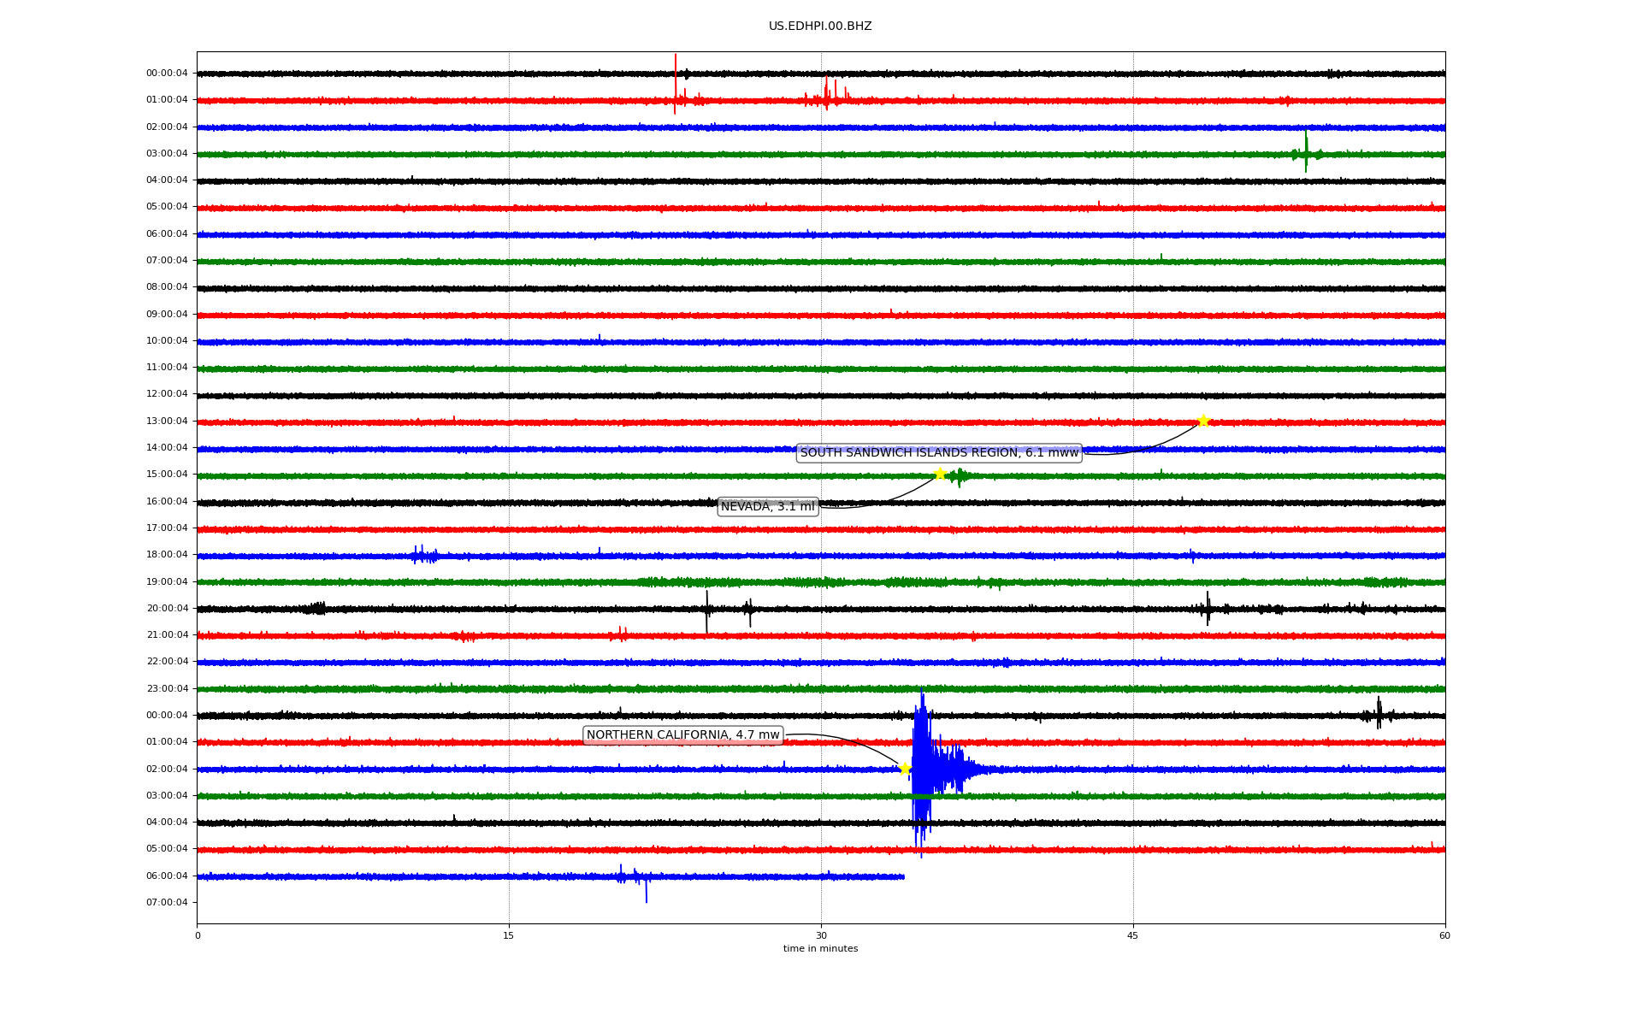Click the 20:00:04 time label

pyautogui.click(x=167, y=609)
